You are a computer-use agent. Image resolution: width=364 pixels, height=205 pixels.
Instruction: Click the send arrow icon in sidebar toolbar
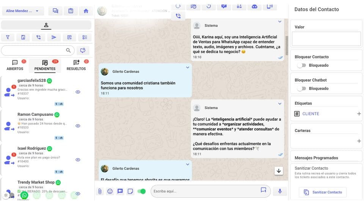pos(54,37)
